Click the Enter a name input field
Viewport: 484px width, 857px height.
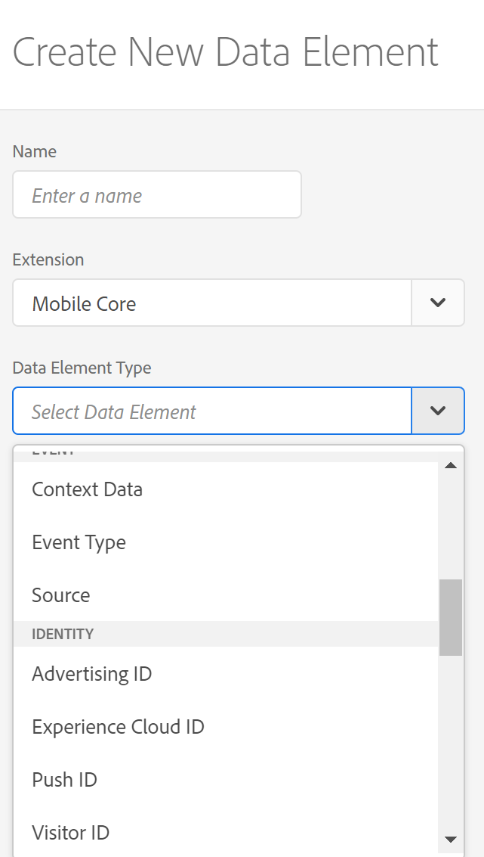156,194
